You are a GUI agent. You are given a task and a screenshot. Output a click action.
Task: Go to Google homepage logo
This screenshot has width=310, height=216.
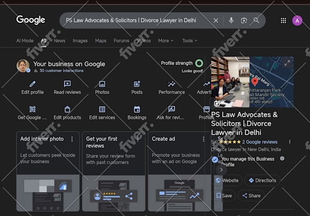(31, 20)
